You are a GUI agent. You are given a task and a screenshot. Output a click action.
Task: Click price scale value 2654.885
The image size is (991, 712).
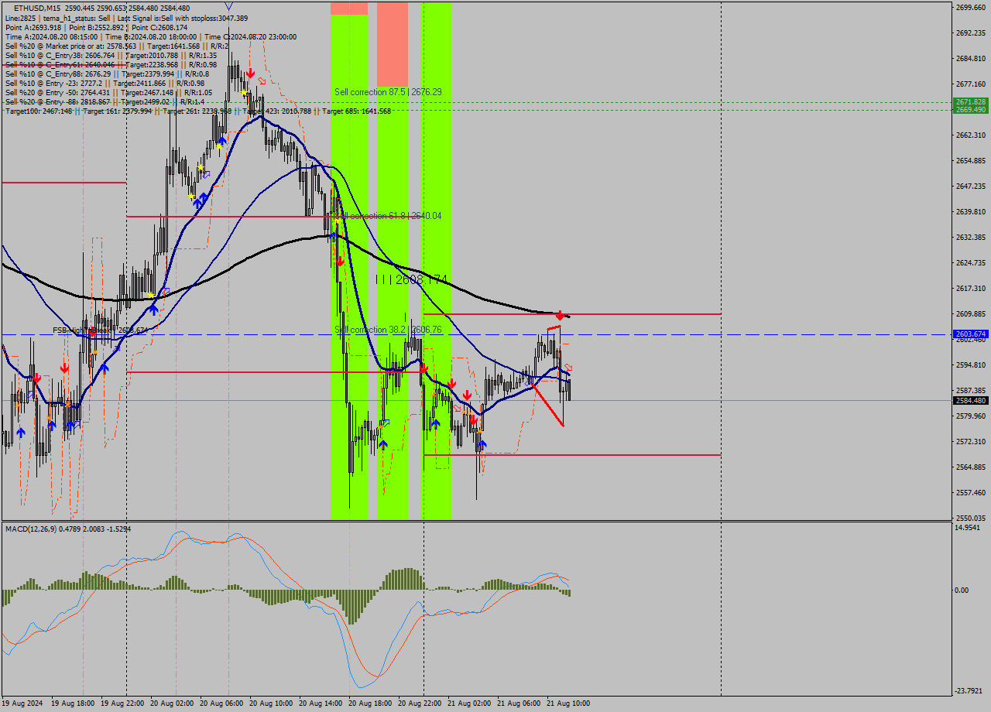pos(970,161)
